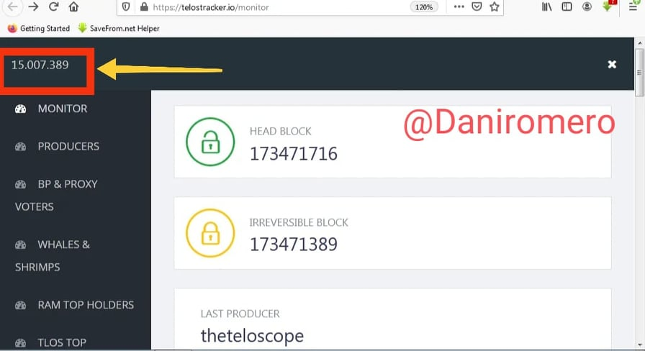Open Getting Started bookmark
645x351 pixels.
tap(39, 28)
